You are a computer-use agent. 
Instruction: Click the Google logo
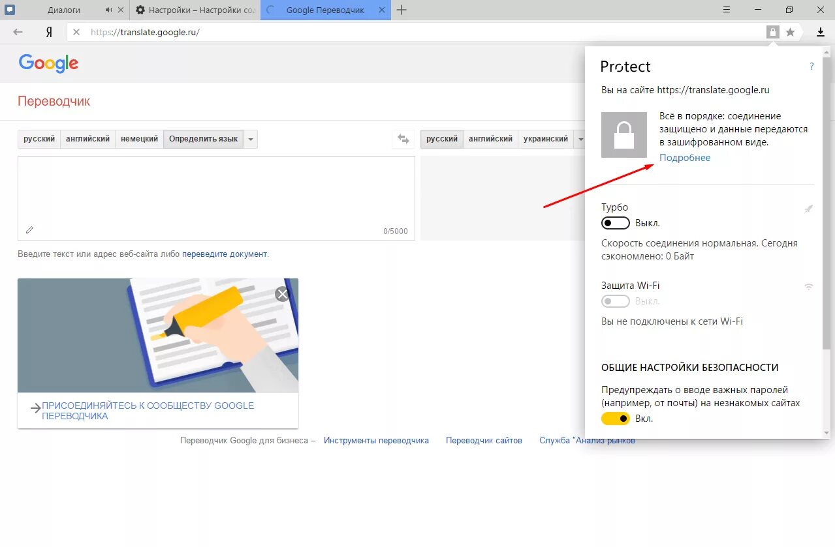pos(48,63)
